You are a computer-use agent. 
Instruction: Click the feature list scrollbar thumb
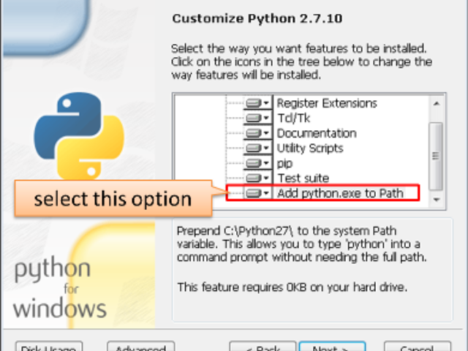coord(436,156)
